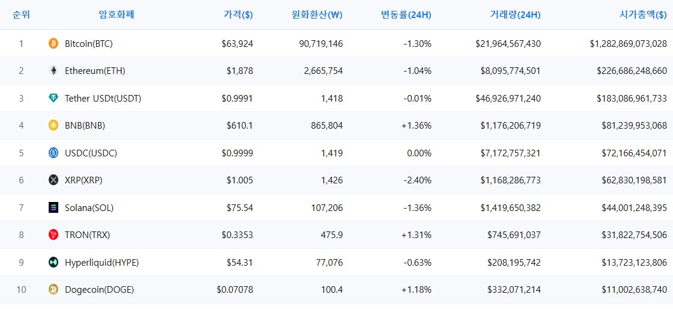Click Dogecoin 24H change +1.18%
The image size is (673, 309).
416,290
